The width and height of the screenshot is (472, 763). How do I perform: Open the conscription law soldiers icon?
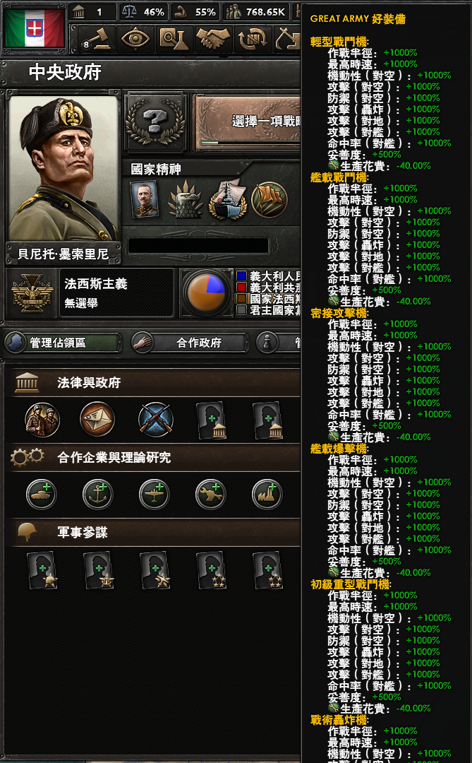(x=43, y=420)
